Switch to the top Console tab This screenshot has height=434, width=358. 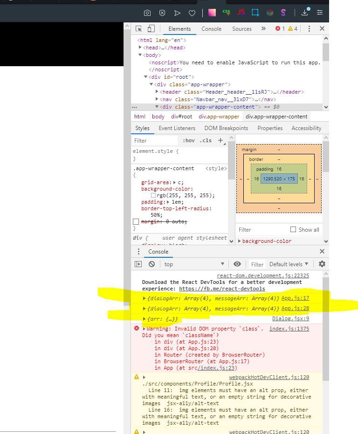pyautogui.click(x=212, y=29)
